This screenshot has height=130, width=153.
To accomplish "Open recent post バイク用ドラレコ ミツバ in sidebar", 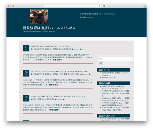I will (115, 93).
